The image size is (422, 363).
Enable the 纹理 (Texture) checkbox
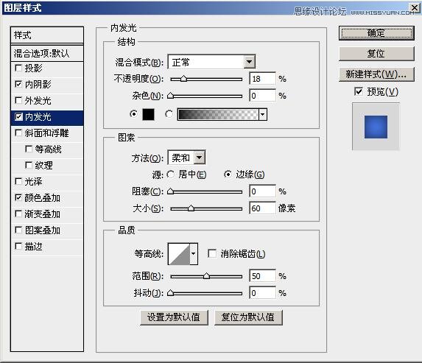(29, 165)
